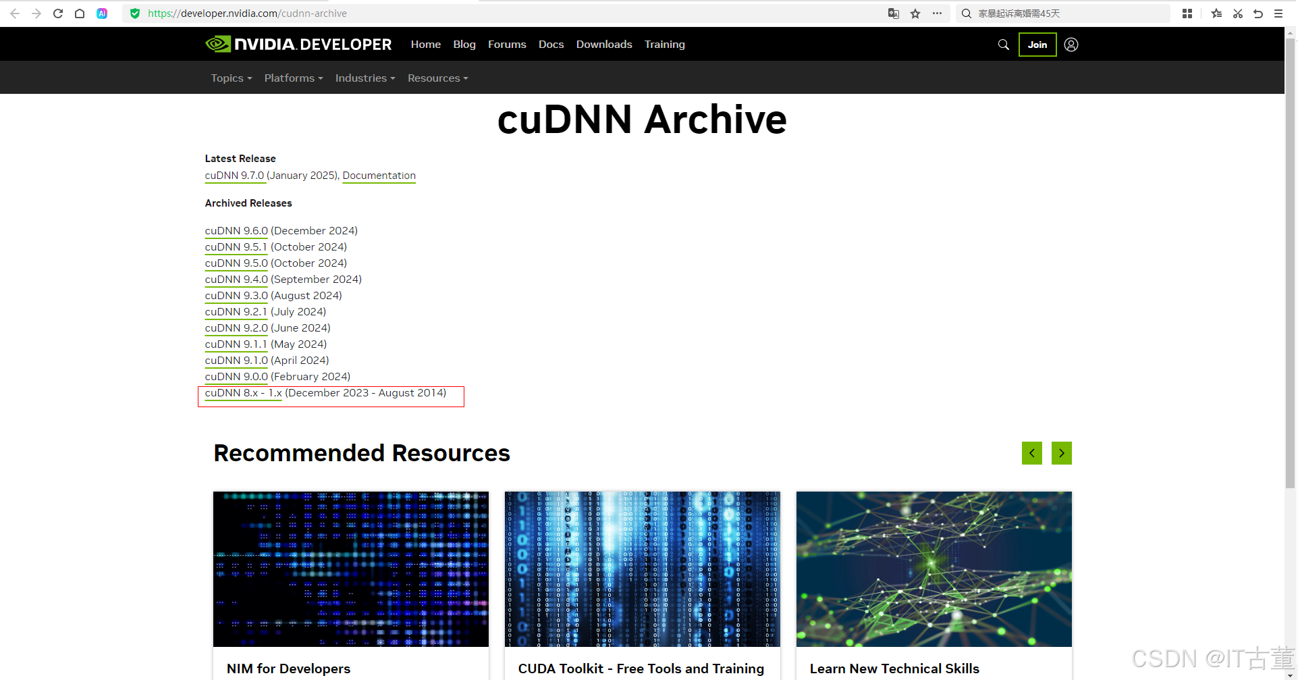The width and height of the screenshot is (1298, 680).
Task: Click the Archived Releases heading
Action: [x=248, y=203]
